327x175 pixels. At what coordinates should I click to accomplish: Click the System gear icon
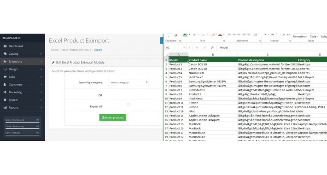(5, 100)
